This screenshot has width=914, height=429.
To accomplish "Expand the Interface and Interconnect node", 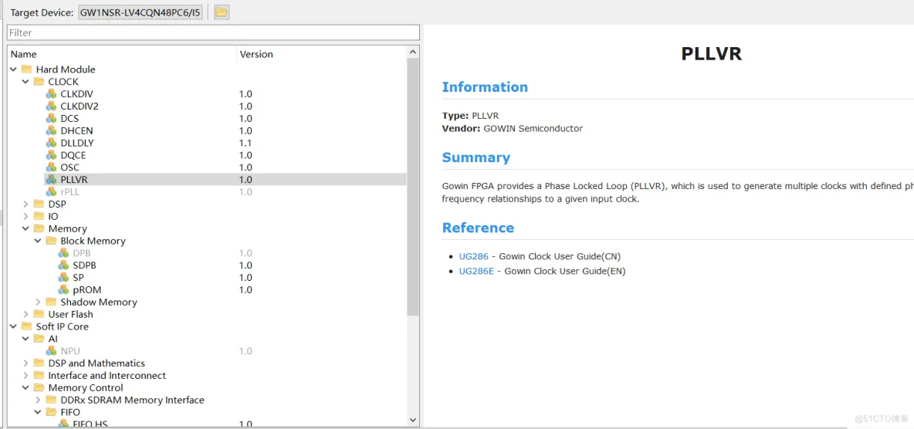I will click(25, 375).
